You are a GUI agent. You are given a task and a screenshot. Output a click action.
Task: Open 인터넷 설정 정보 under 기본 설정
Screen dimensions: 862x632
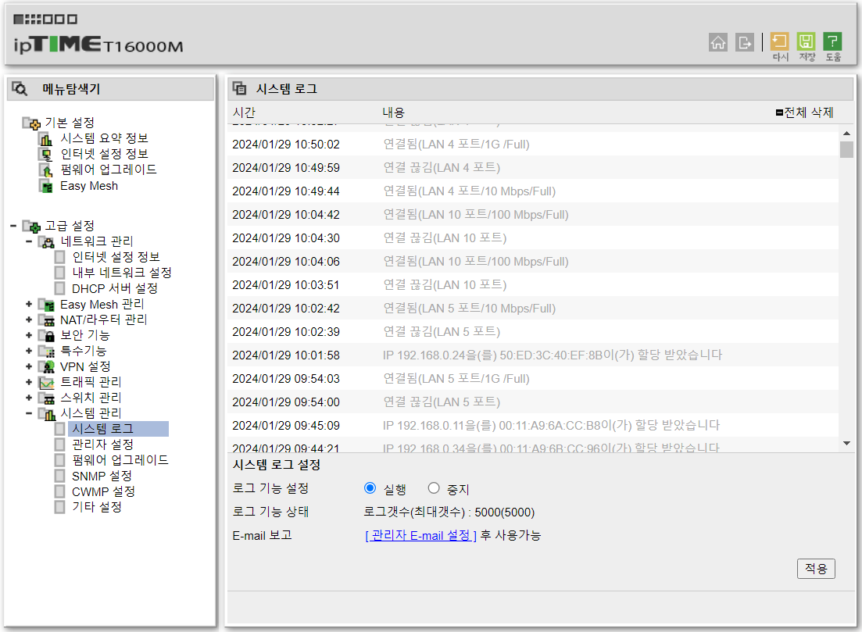pyautogui.click(x=104, y=155)
